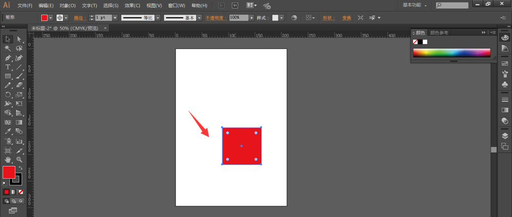
Task: Open the fill color dropdown arrow
Action: coord(51,18)
